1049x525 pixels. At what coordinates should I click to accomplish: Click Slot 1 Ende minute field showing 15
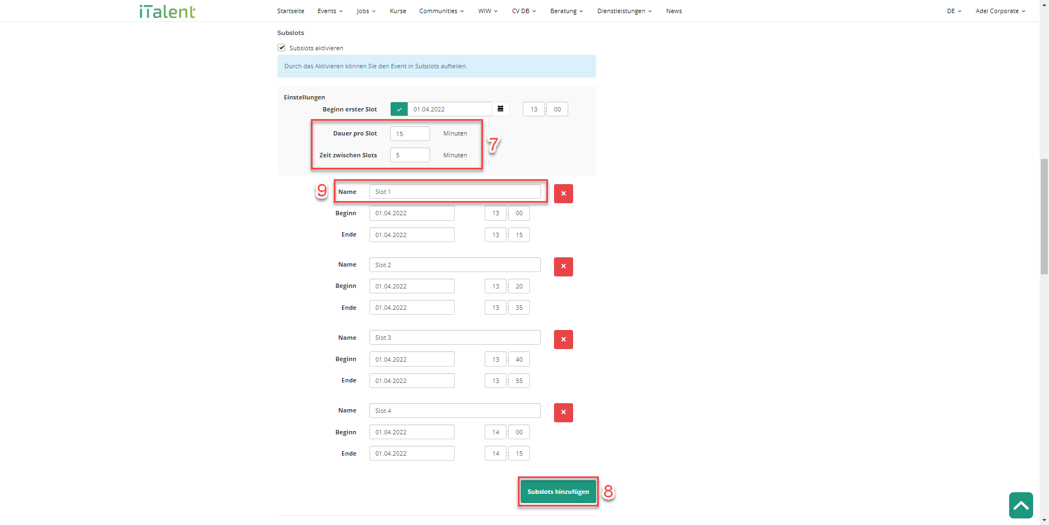click(x=519, y=235)
